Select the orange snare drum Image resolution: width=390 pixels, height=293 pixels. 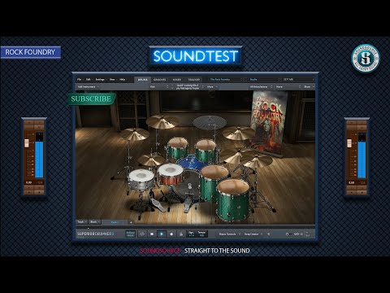171,174
